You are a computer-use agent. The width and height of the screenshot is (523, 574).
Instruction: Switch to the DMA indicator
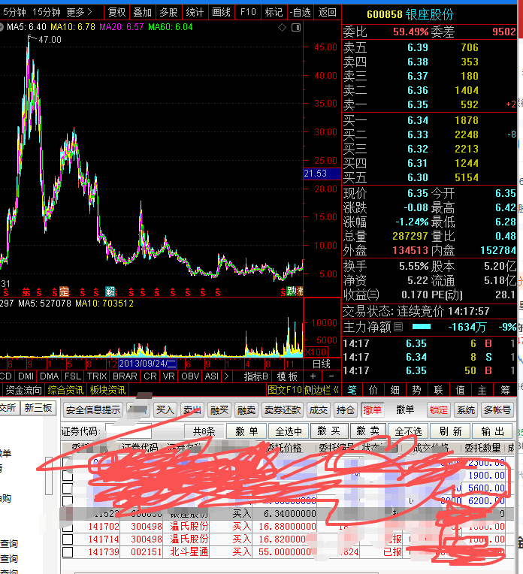[x=50, y=376]
